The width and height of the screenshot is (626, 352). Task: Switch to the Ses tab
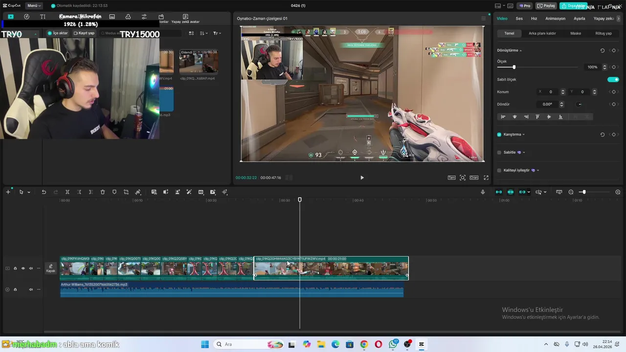[519, 19]
